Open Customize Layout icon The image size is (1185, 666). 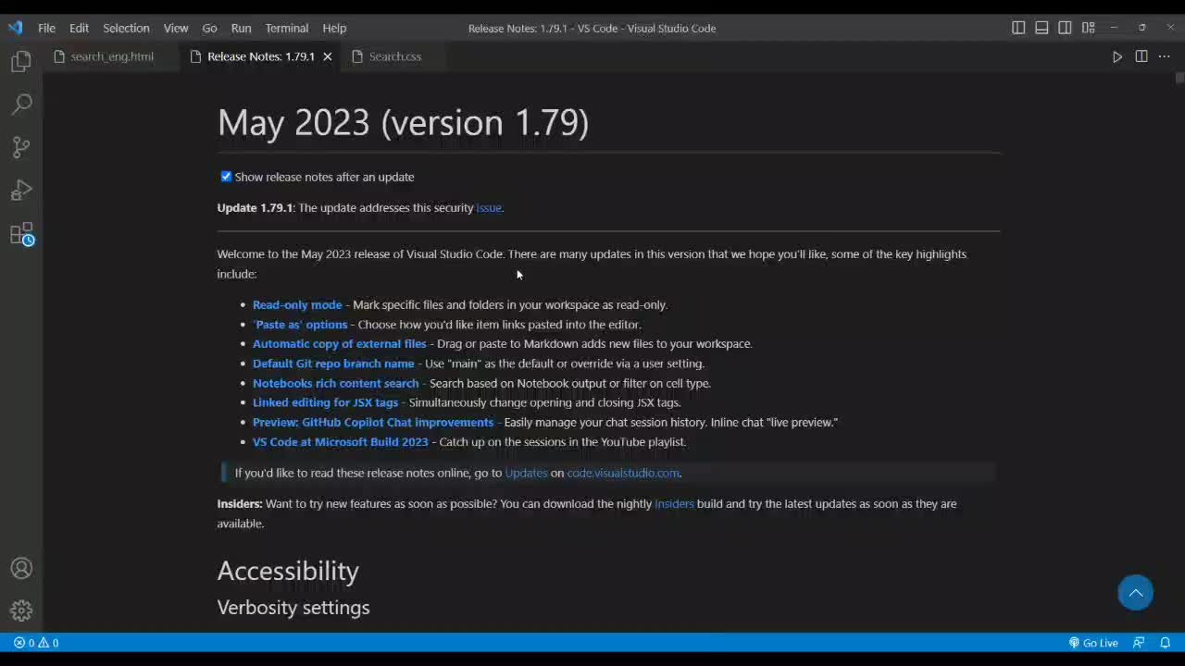tap(1088, 28)
